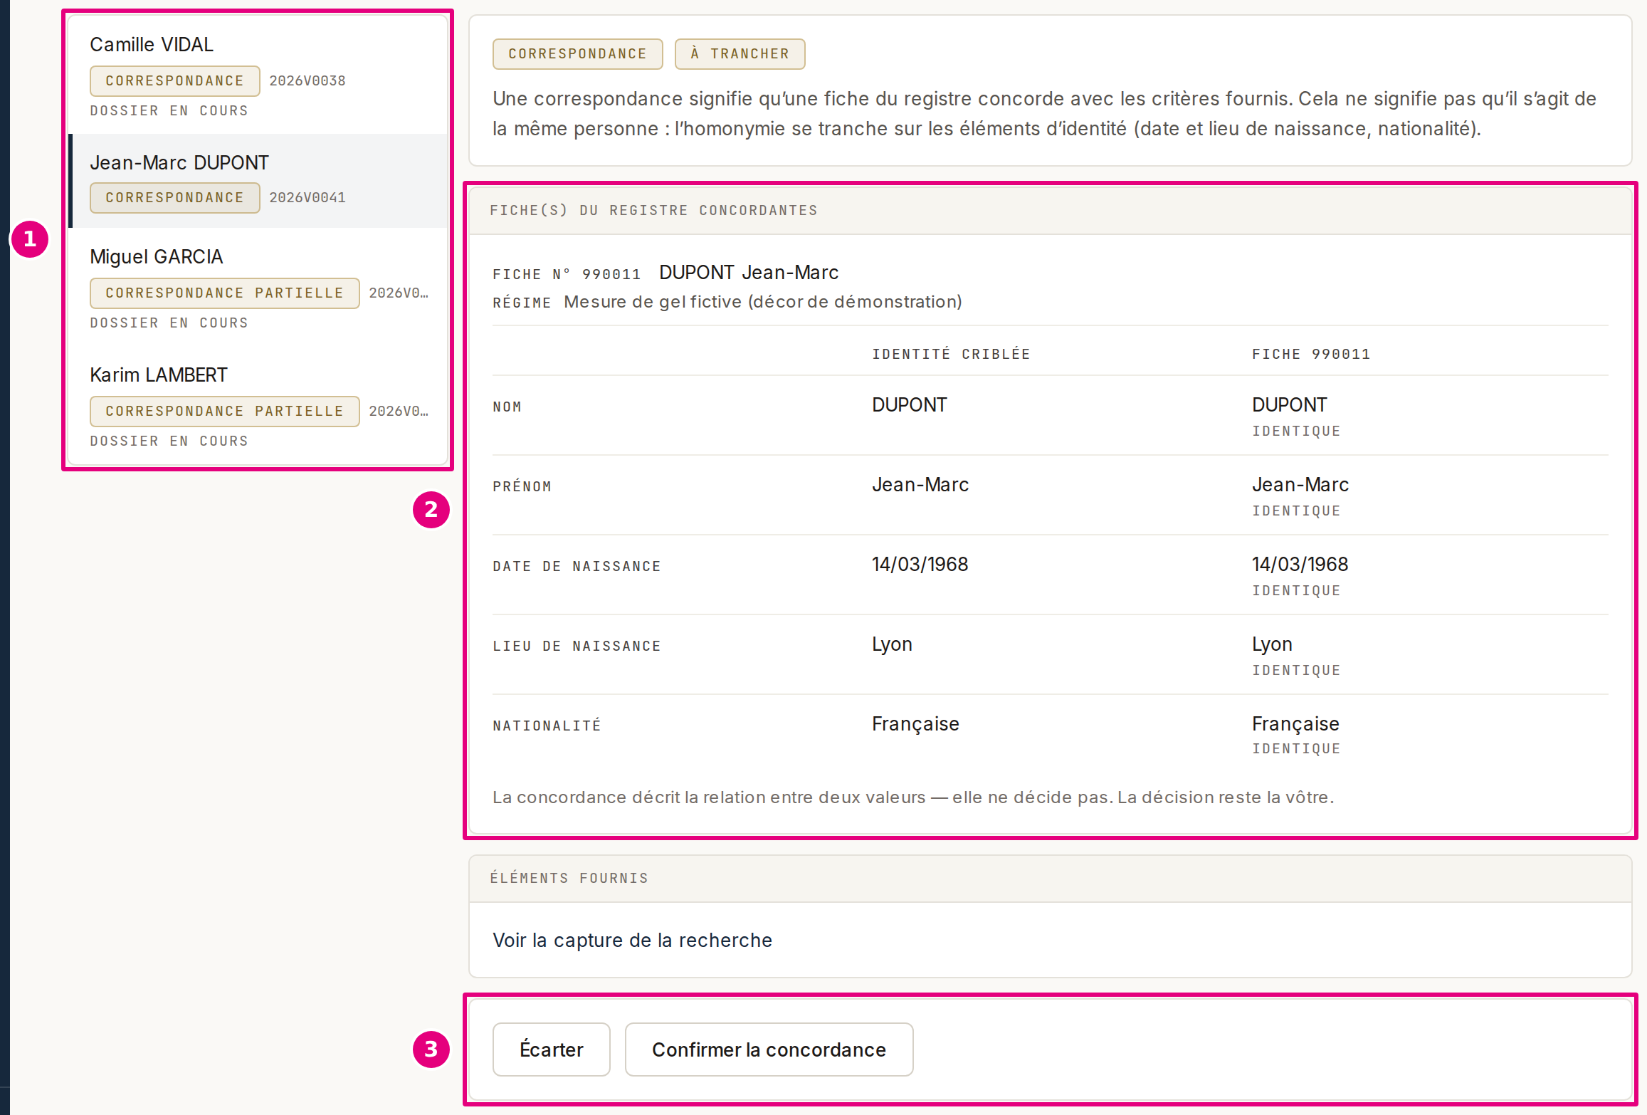Click the screened surname value DUPONT
1647x1115 pixels.
pos(909,405)
